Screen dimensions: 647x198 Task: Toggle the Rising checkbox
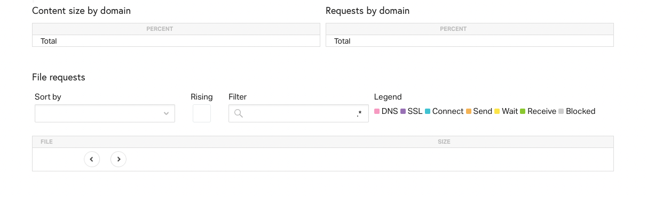point(202,113)
